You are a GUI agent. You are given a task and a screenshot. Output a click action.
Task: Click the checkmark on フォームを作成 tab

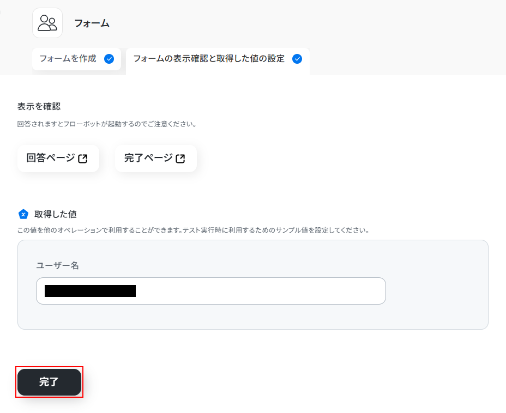[109, 59]
